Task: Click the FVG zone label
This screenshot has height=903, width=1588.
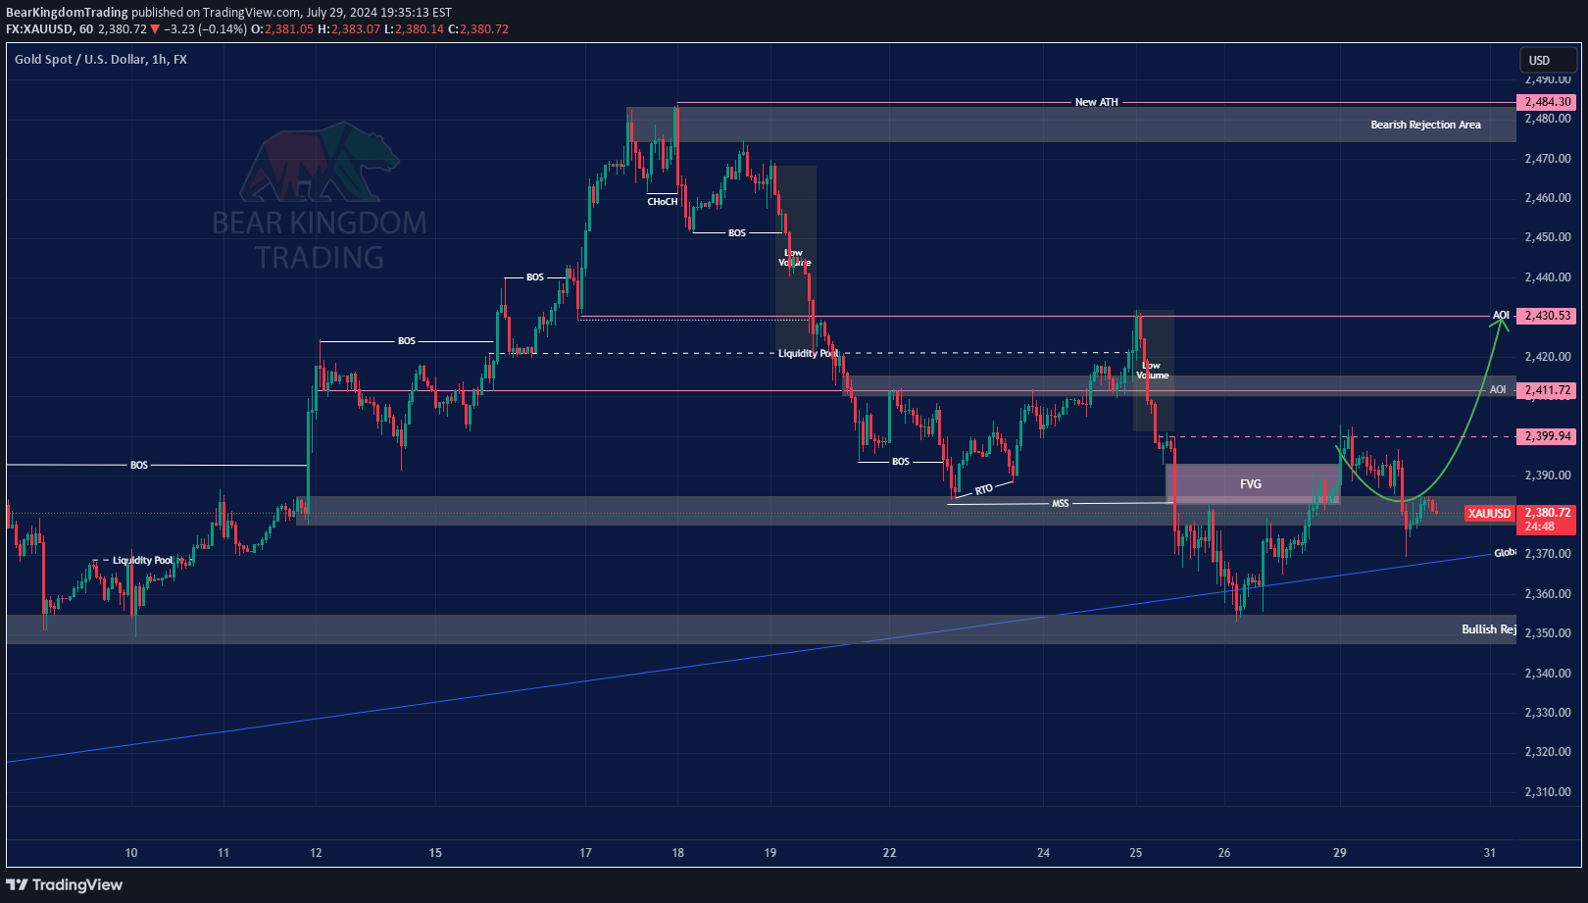Action: click(x=1251, y=484)
